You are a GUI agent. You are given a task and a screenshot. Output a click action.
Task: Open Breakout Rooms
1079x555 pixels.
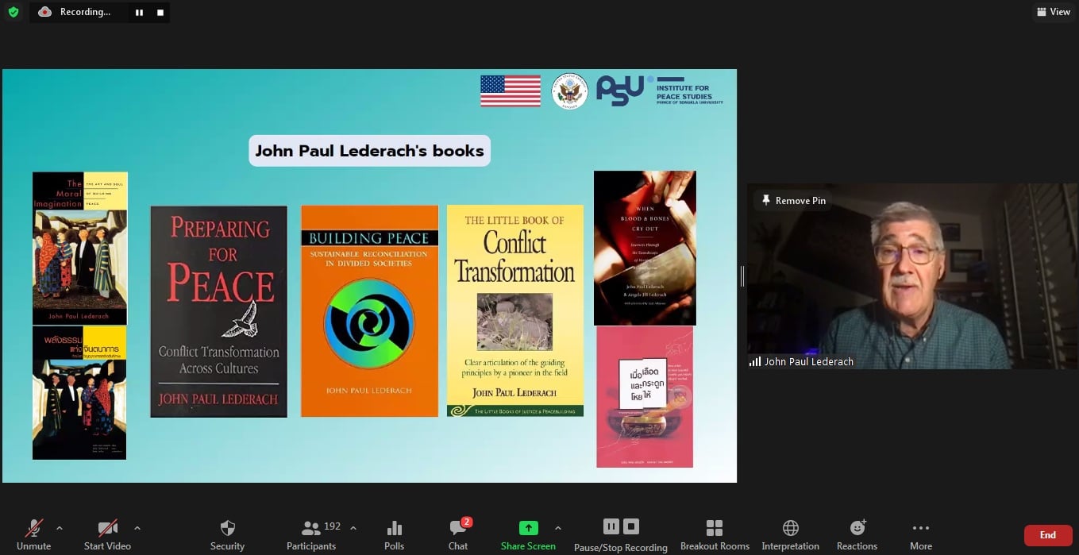(x=715, y=535)
